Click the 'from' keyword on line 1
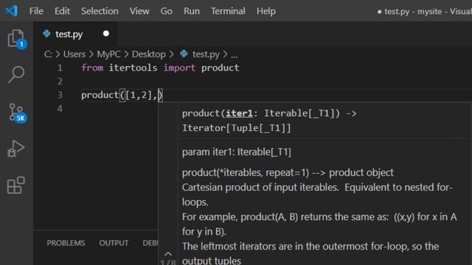 (92, 68)
